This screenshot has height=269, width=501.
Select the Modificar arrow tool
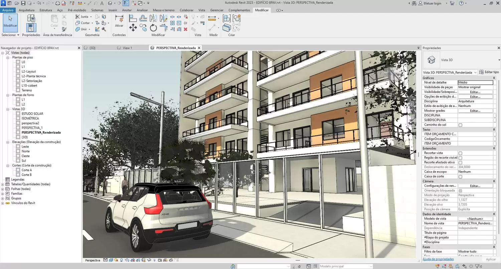[x=10, y=23]
